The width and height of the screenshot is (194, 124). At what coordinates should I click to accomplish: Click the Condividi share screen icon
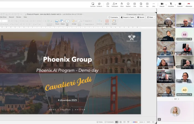pos(180,4)
